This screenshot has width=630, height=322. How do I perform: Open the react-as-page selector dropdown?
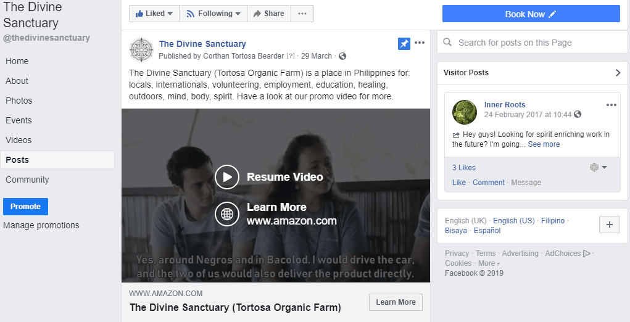tap(598, 167)
